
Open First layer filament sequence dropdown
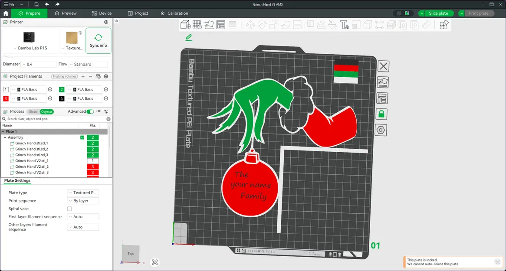point(83,217)
